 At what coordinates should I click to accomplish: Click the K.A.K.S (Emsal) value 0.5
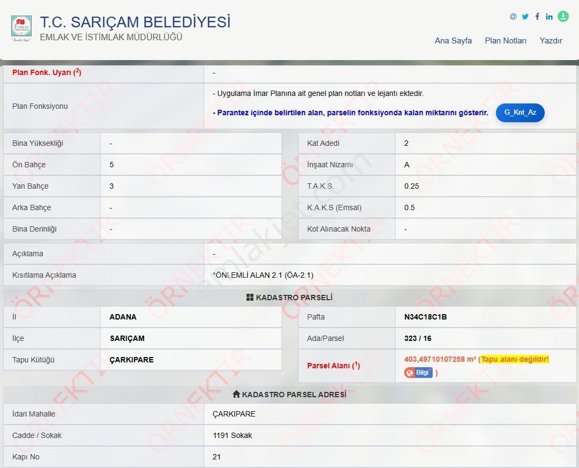(409, 207)
